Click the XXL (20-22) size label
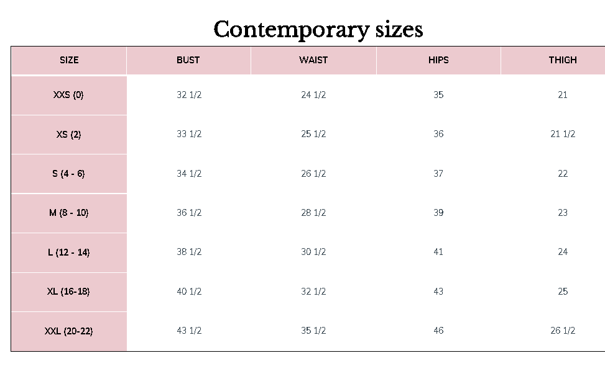 point(68,331)
